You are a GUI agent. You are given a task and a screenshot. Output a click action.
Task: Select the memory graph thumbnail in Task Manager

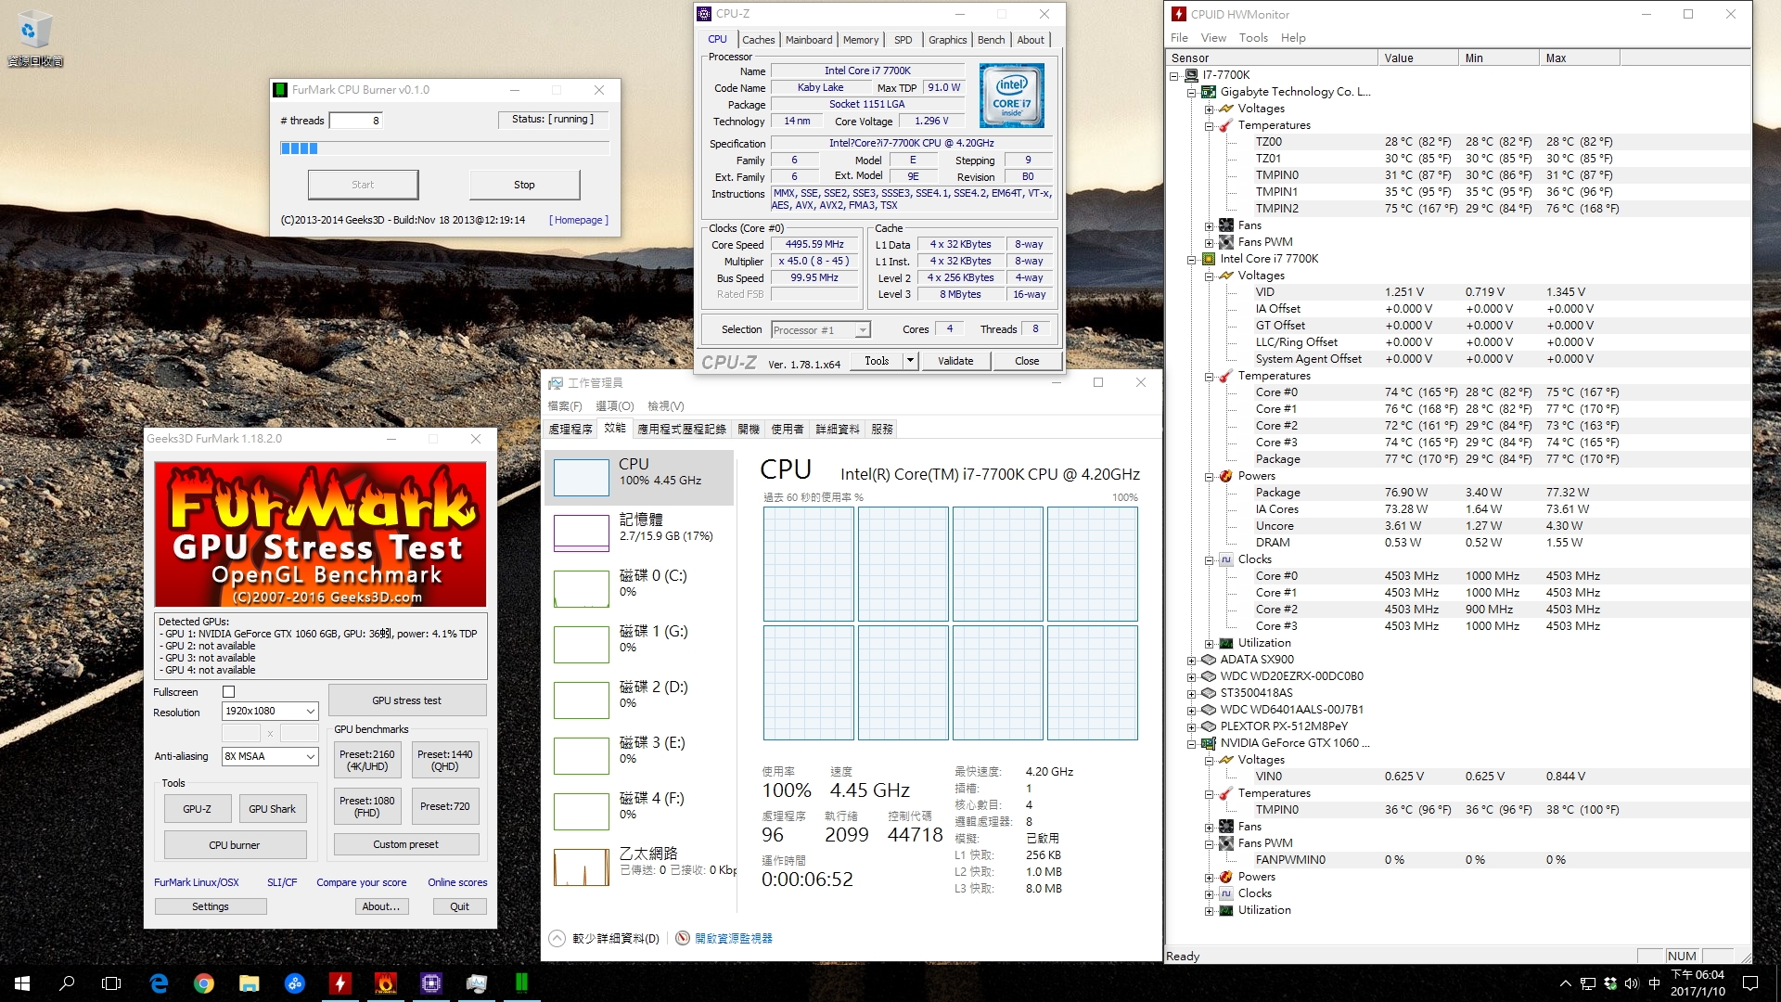(x=582, y=533)
